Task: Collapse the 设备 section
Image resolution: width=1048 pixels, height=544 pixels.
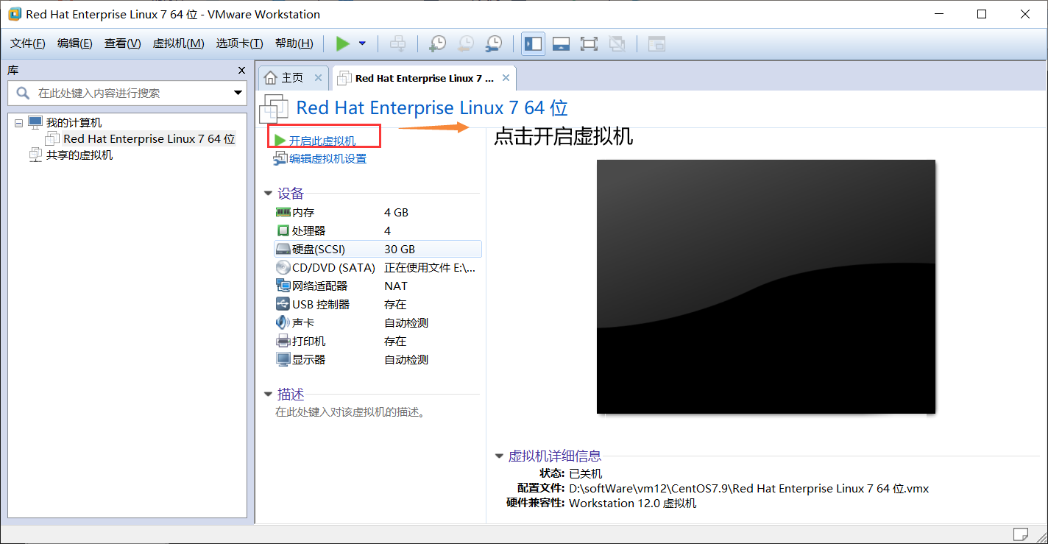Action: [268, 194]
